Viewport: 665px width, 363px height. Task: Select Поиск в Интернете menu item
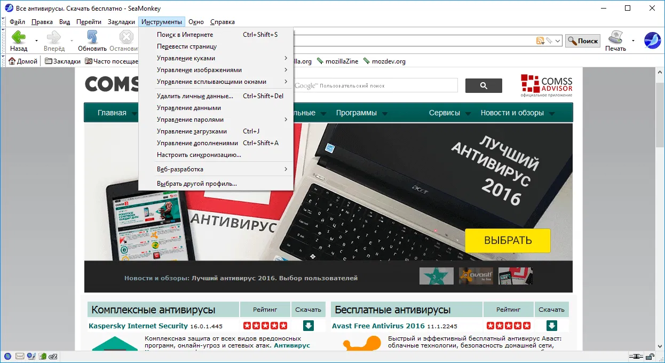coord(216,35)
